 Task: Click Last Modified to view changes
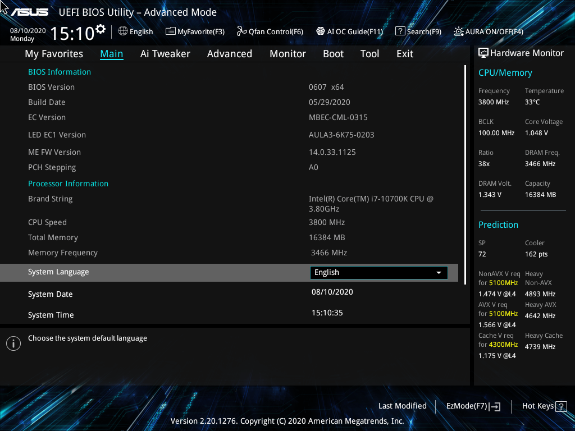click(x=403, y=406)
